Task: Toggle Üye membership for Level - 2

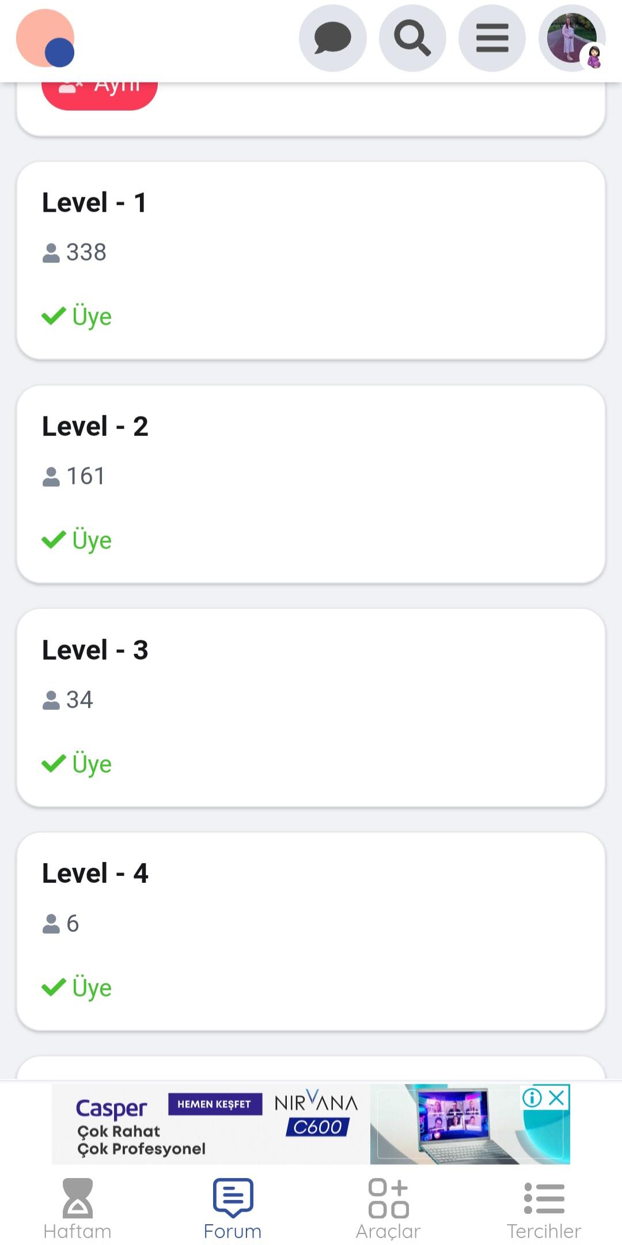Action: pyautogui.click(x=77, y=540)
